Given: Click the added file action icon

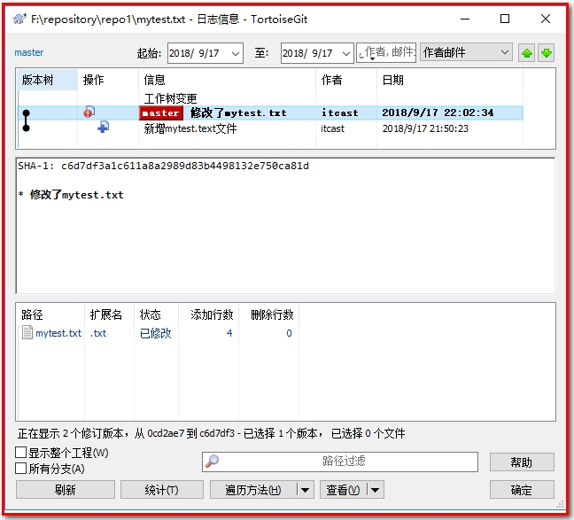Looking at the screenshot, I should point(104,127).
